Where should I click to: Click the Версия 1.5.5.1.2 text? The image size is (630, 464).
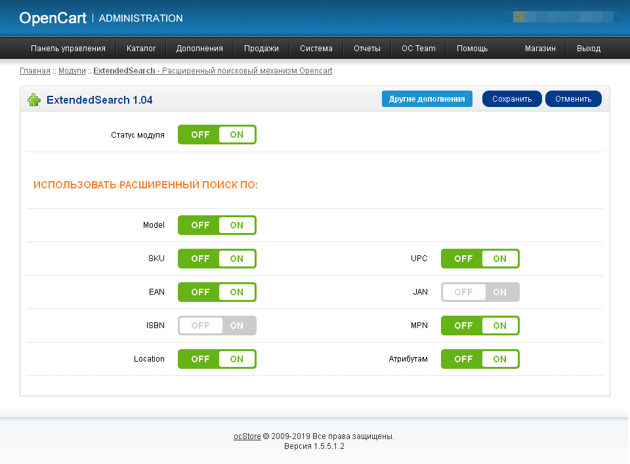coord(314,446)
